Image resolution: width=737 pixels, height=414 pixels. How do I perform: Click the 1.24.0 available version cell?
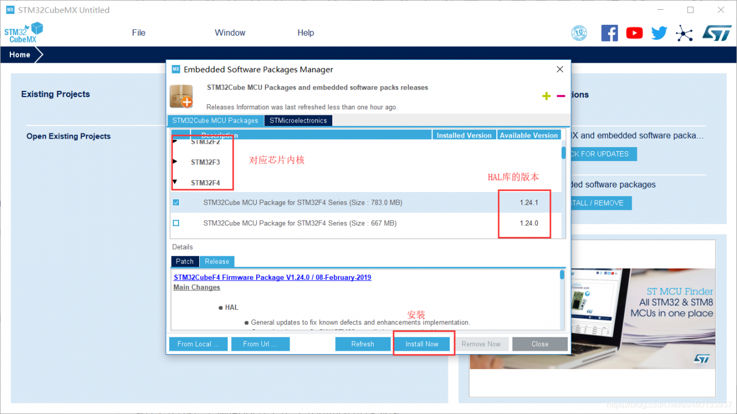pos(529,223)
